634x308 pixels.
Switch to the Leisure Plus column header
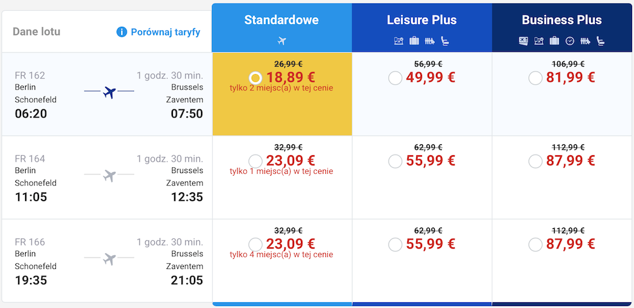tap(422, 28)
